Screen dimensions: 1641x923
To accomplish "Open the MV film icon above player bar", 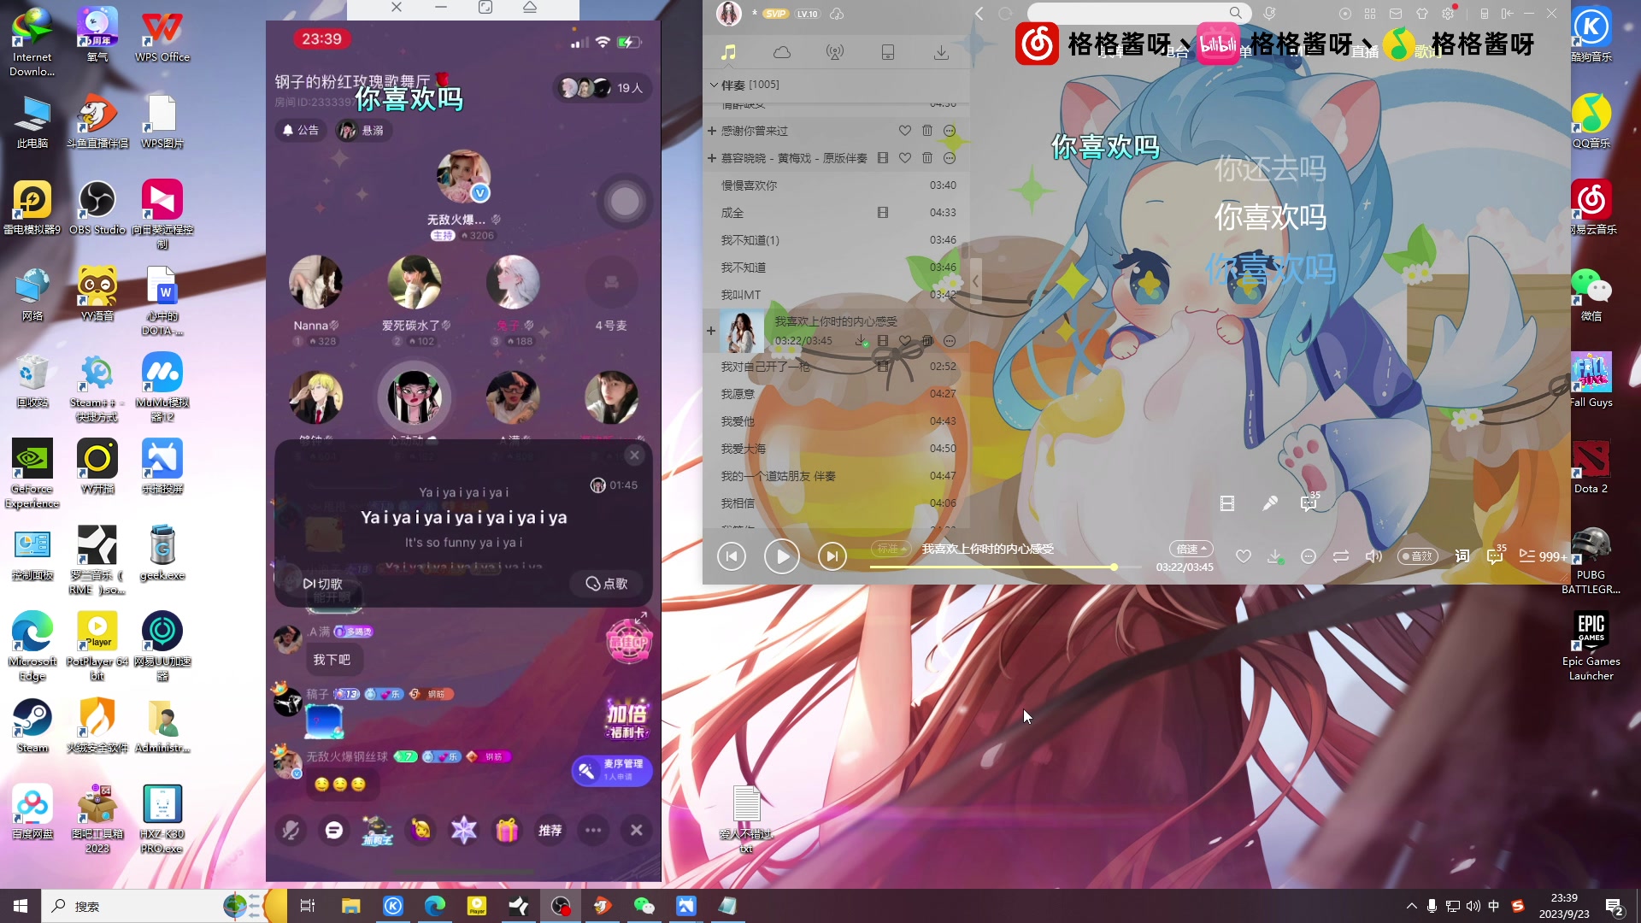I will (1227, 504).
